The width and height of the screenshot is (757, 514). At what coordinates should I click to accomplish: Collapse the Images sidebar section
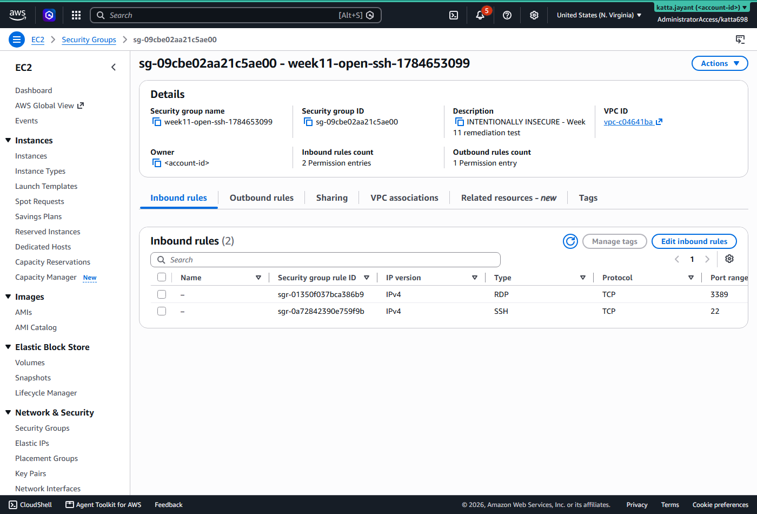click(8, 296)
